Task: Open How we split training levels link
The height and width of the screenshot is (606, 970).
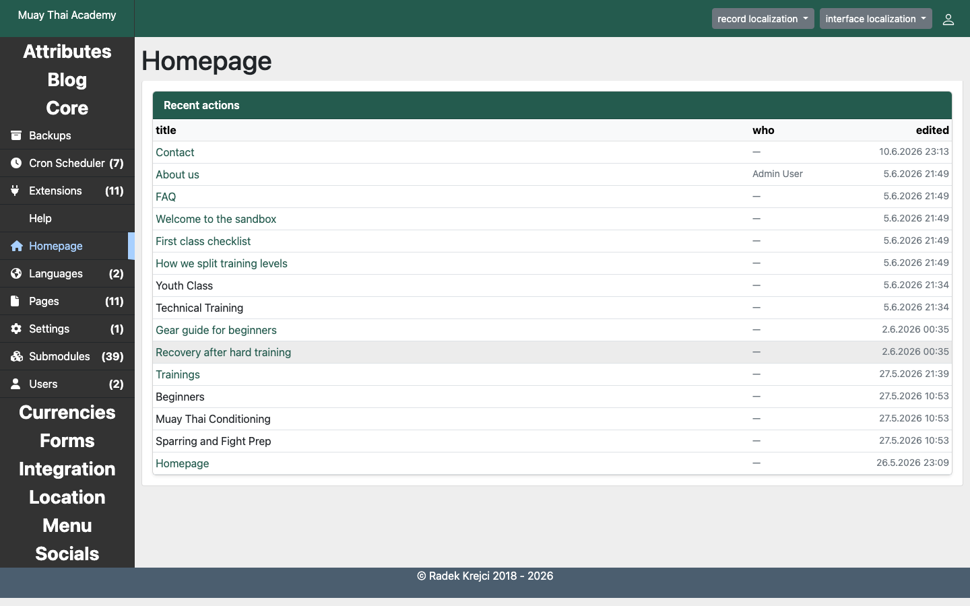Action: pos(222,263)
